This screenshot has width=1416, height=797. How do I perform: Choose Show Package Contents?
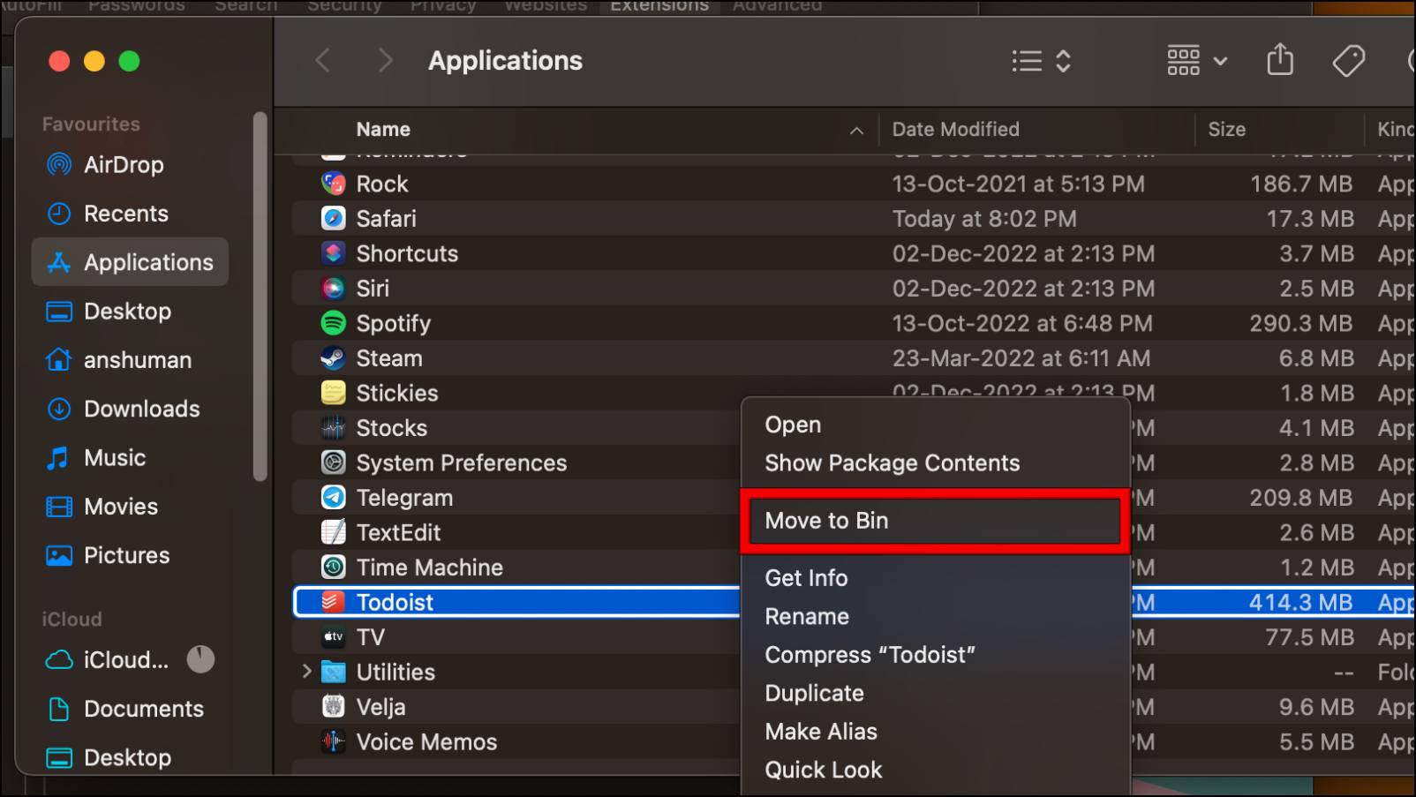pos(935,463)
